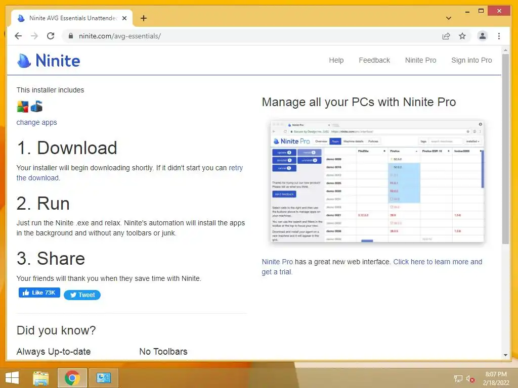518x388 pixels.
Task: Open the Feedback link in header
Action: click(x=374, y=61)
